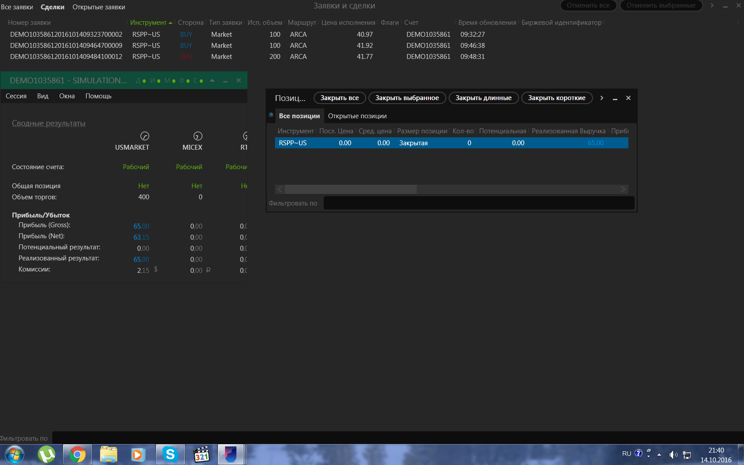Close the positions window
The height and width of the screenshot is (465, 744).
click(628, 98)
